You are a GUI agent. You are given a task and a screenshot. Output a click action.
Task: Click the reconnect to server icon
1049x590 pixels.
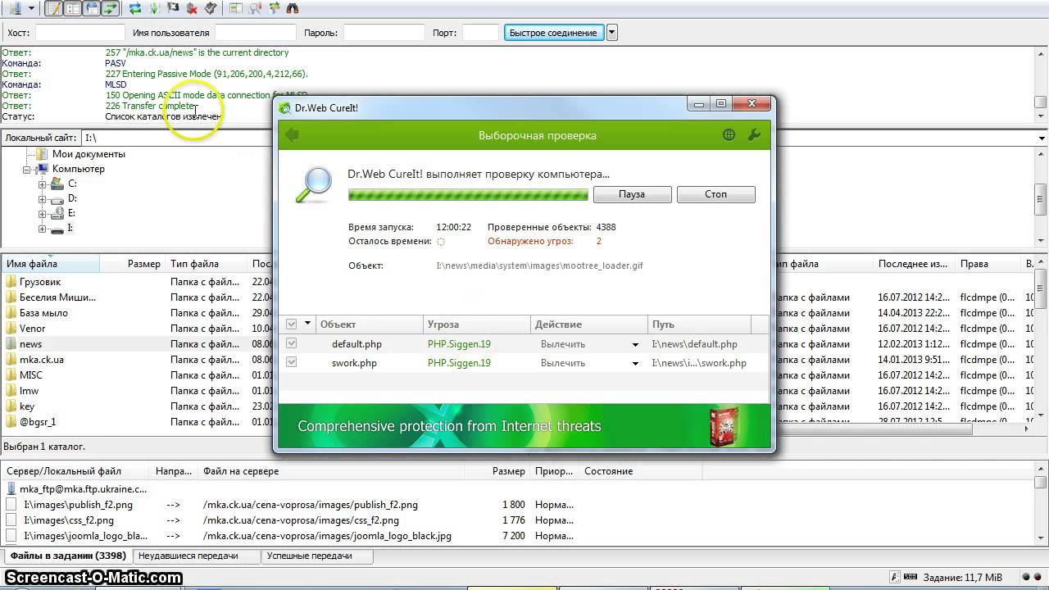pos(211,8)
